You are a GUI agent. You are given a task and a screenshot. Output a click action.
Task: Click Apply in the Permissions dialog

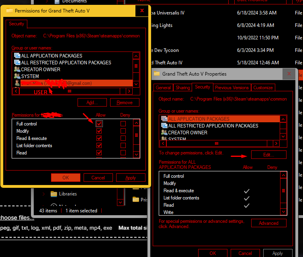pos(131,178)
